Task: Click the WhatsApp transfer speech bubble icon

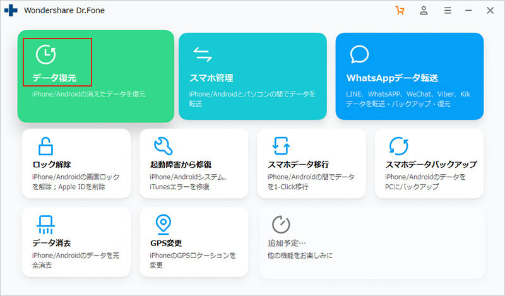Action: click(359, 55)
